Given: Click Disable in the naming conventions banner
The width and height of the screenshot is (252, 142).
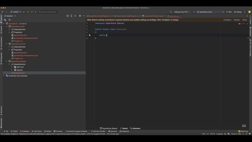Looking at the screenshot, I should 237,20.
